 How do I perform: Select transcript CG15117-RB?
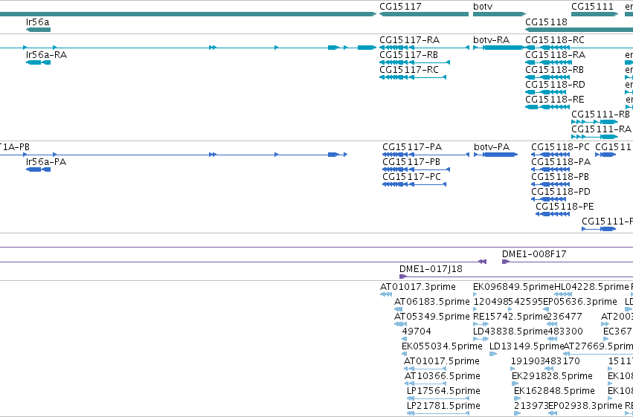tap(408, 55)
